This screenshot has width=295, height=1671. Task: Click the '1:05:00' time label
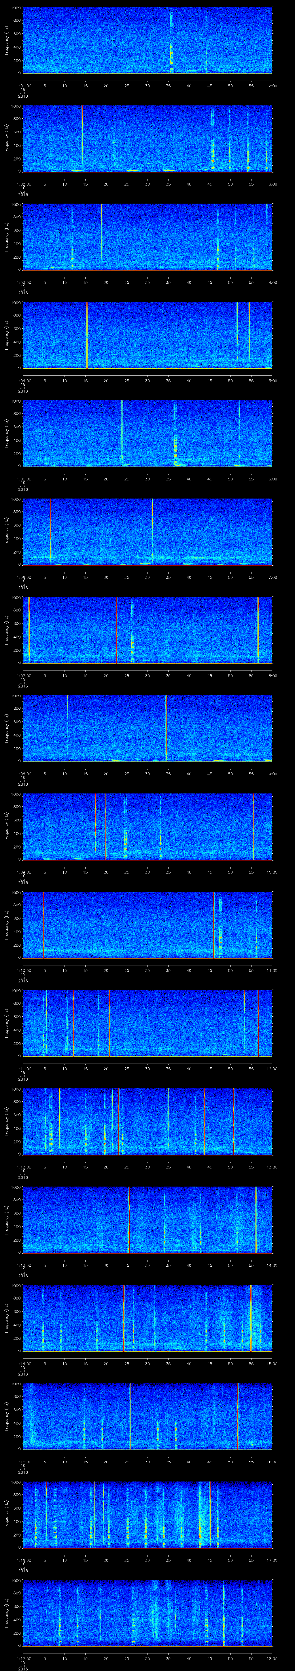[23, 479]
